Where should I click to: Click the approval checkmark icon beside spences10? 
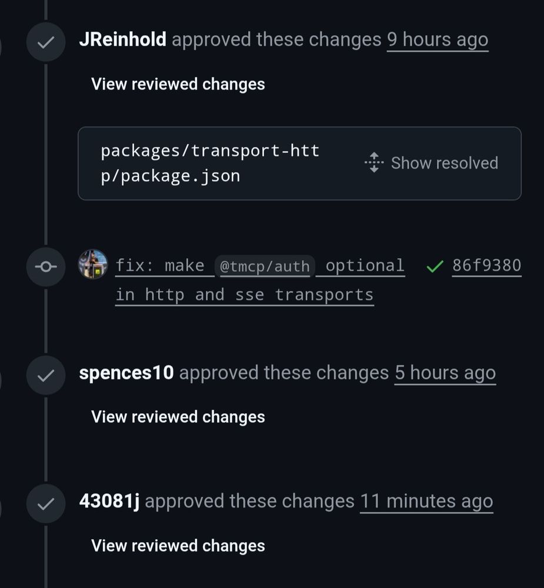click(x=46, y=375)
